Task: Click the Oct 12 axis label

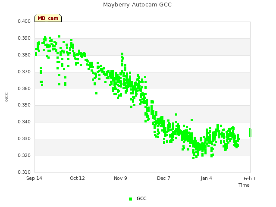Action: pos(77,178)
